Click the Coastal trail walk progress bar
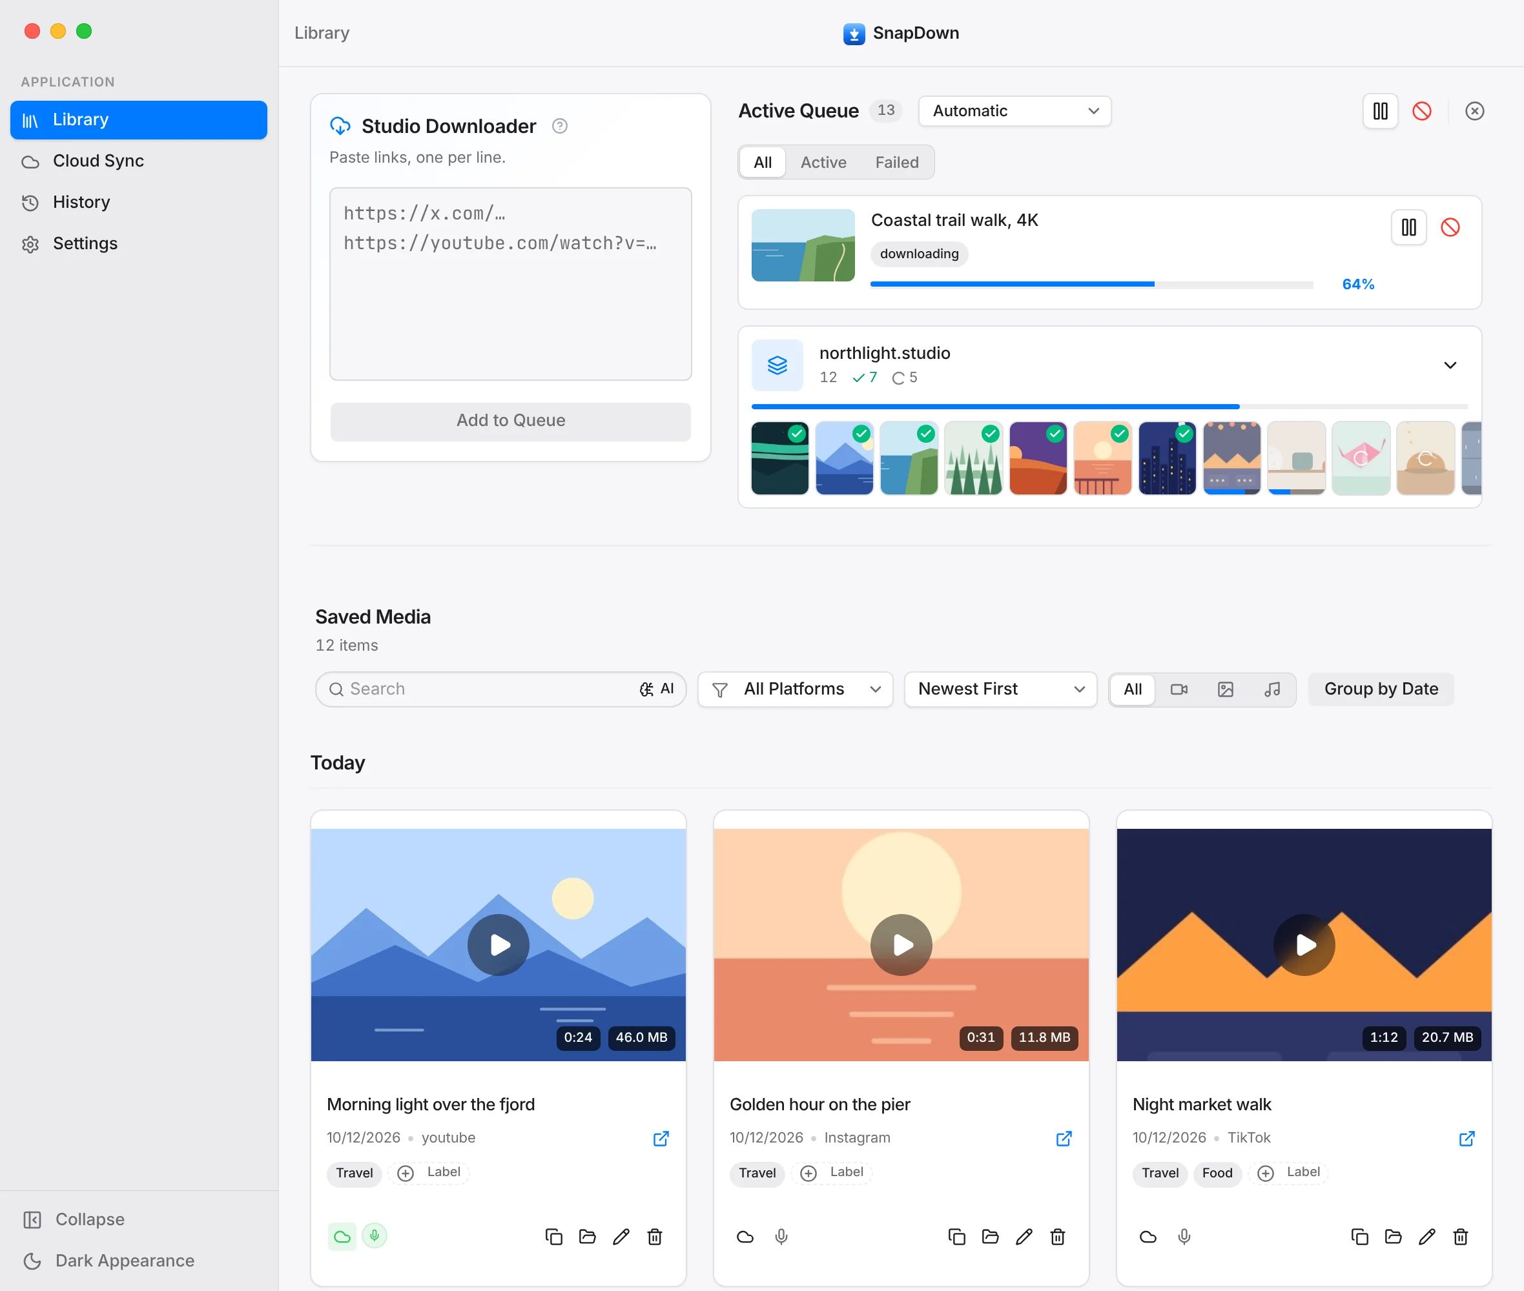This screenshot has height=1291, width=1524. [x=1091, y=284]
